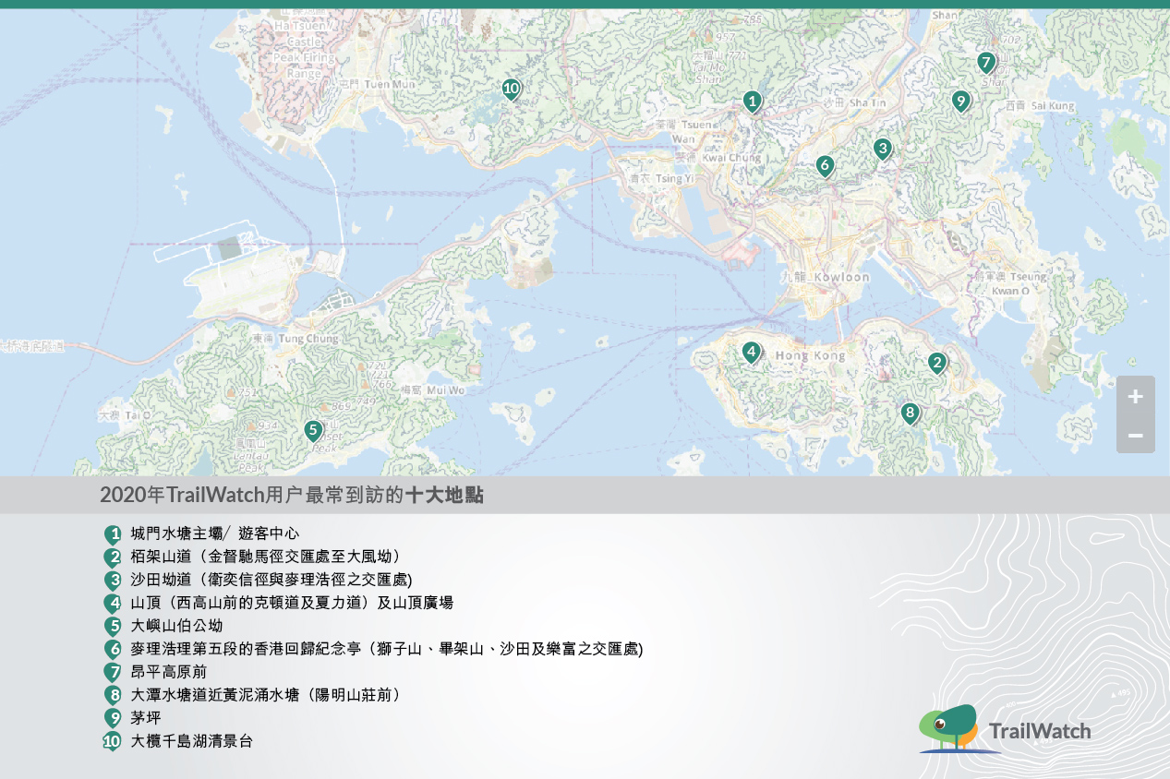
Task: Zoom in the map with plus button
Action: pos(1135,396)
